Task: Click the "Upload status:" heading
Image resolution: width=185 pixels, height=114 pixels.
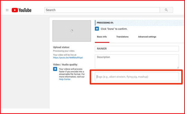Action: 61,47
